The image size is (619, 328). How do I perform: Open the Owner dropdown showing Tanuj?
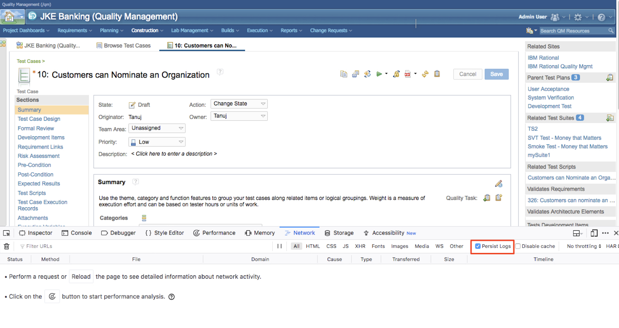tap(239, 116)
